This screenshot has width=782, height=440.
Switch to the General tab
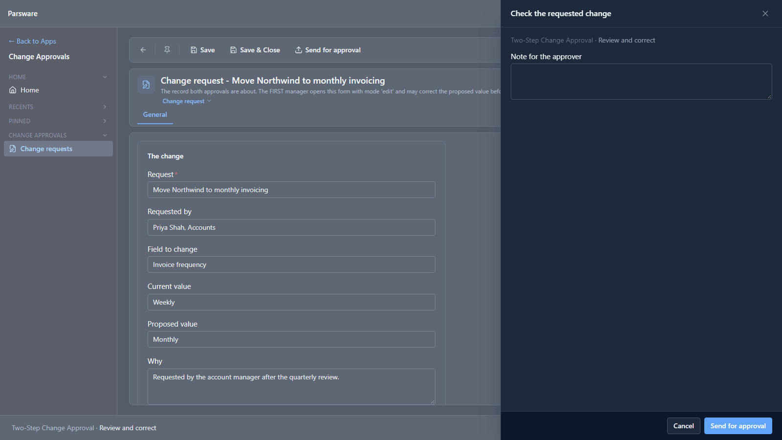[155, 114]
